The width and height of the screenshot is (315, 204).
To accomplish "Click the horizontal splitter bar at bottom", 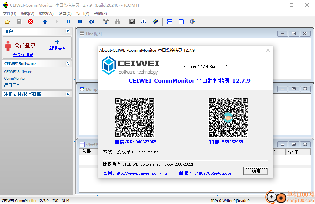I will pyautogui.click(x=157, y=196).
